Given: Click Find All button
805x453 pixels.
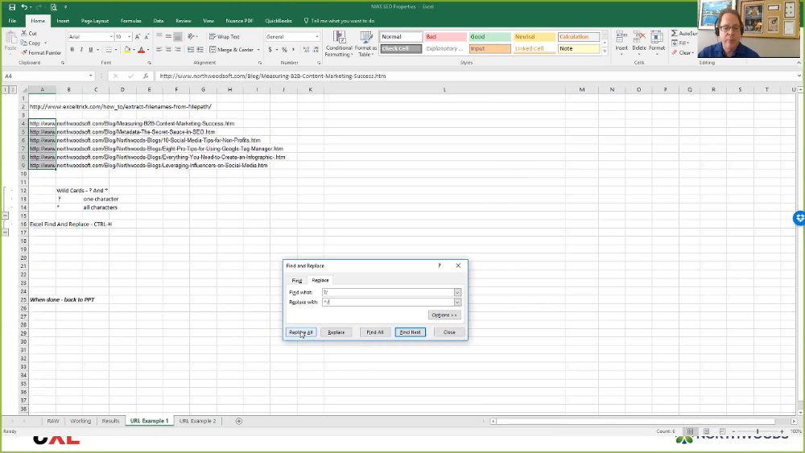Looking at the screenshot, I should coord(375,332).
